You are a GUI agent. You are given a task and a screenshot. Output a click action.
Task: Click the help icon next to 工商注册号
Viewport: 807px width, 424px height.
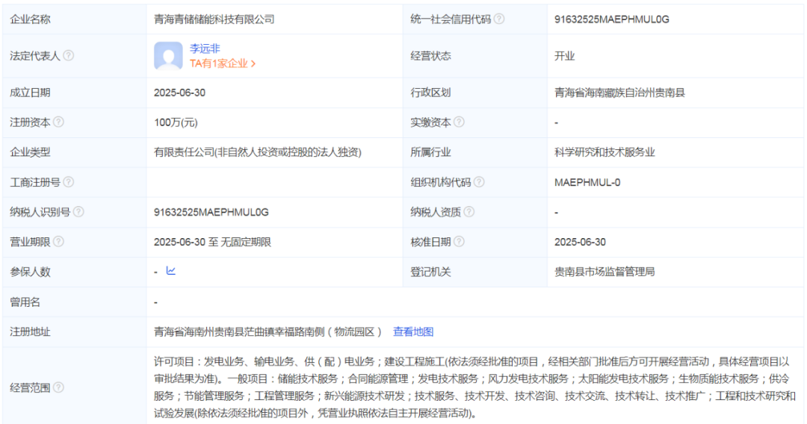[69, 182]
